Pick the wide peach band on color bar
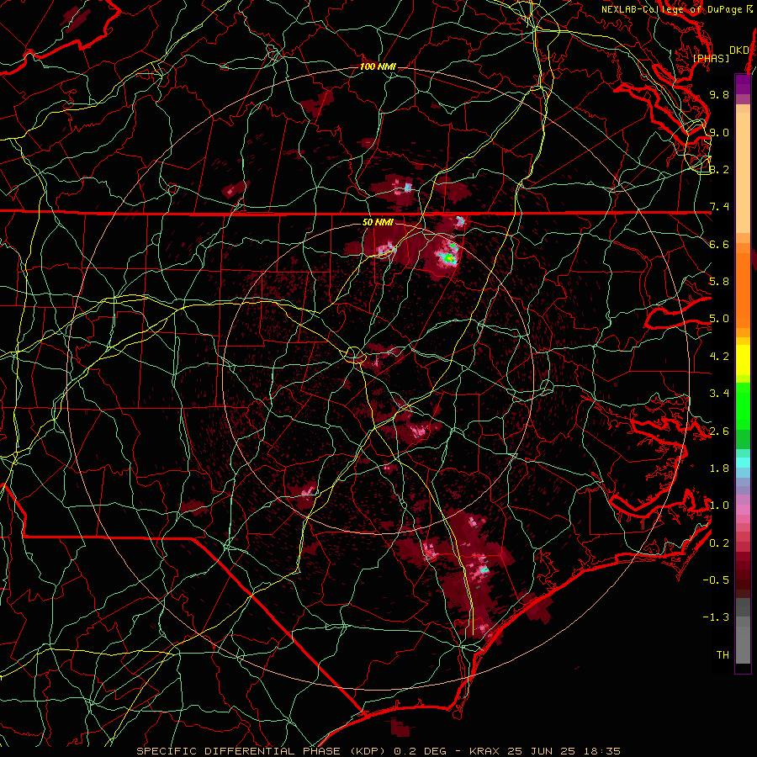The width and height of the screenshot is (757, 757). [x=743, y=174]
